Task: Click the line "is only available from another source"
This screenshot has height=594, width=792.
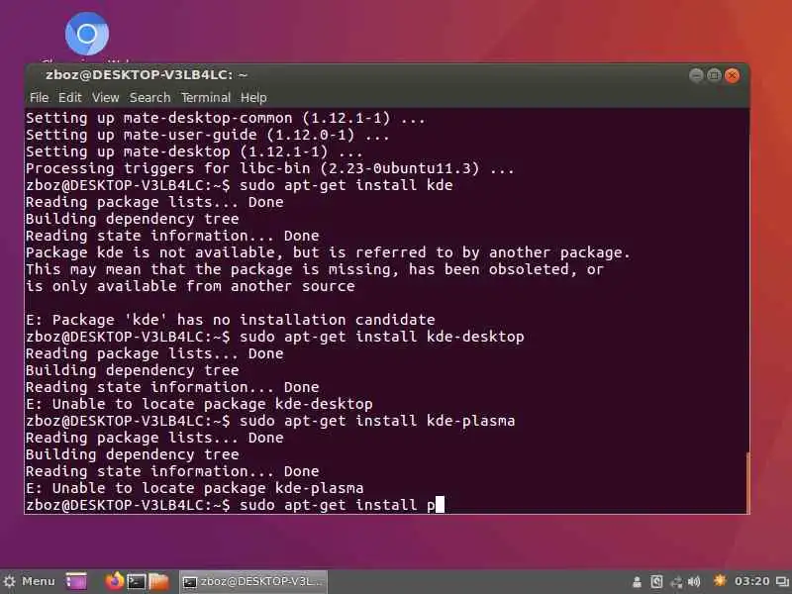Action: tap(190, 286)
